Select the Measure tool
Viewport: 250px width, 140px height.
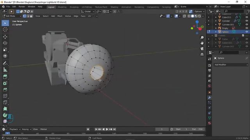[x=5, y=70]
